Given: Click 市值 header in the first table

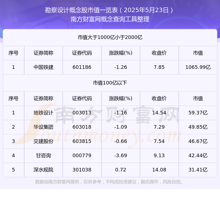Looking at the screenshot, I should (x=198, y=53).
